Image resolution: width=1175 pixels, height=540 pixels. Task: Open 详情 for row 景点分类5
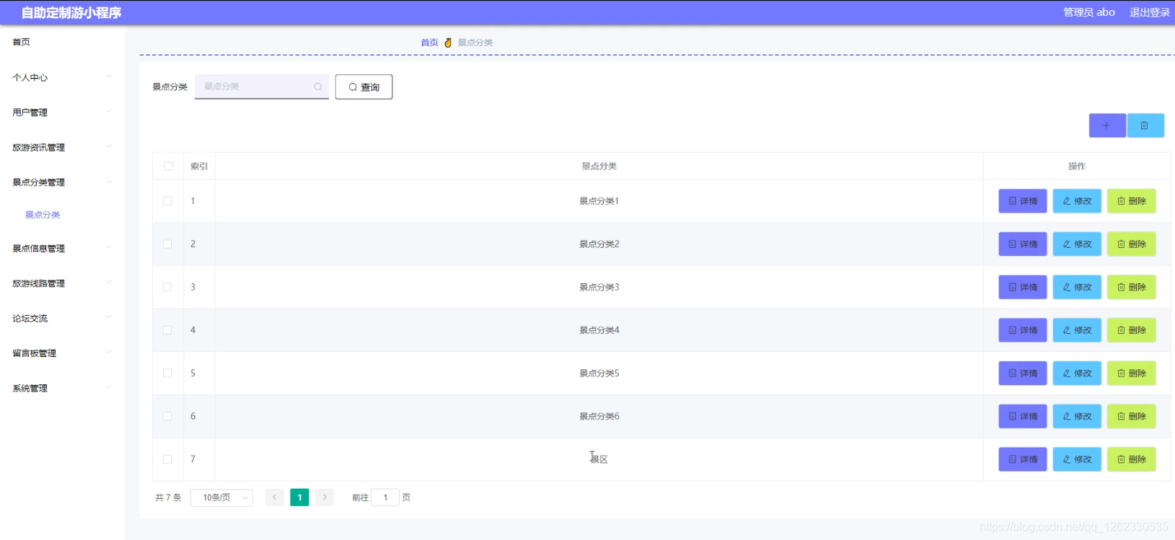pyautogui.click(x=1023, y=373)
